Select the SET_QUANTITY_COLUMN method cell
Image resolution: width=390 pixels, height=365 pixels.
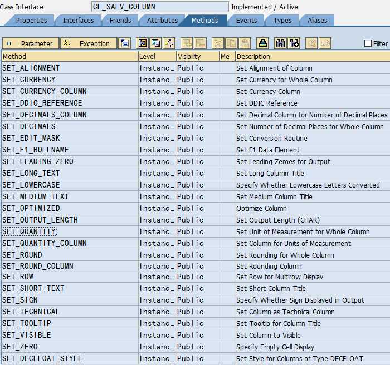70,243
